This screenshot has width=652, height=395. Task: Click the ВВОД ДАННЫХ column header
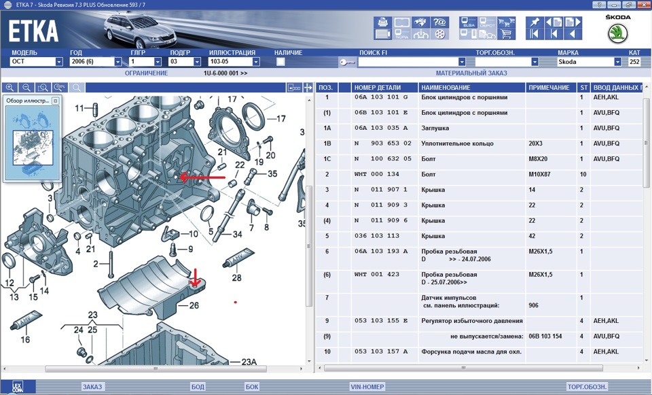coord(617,88)
